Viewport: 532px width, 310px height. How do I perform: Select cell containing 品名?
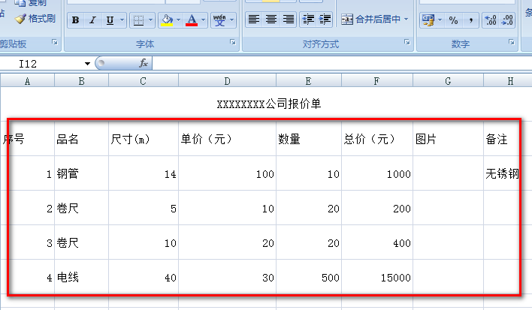tap(81, 139)
